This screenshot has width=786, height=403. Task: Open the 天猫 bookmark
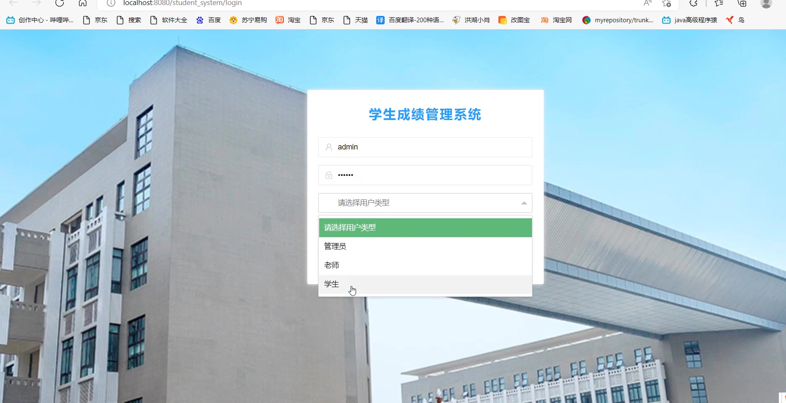pos(356,20)
